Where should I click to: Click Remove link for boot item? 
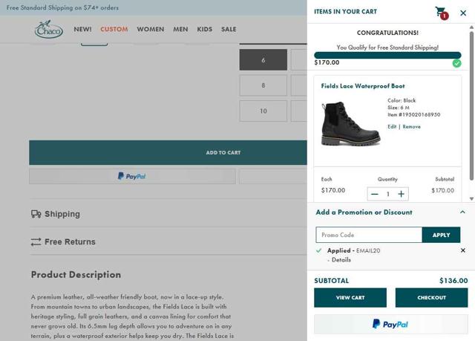pos(411,127)
